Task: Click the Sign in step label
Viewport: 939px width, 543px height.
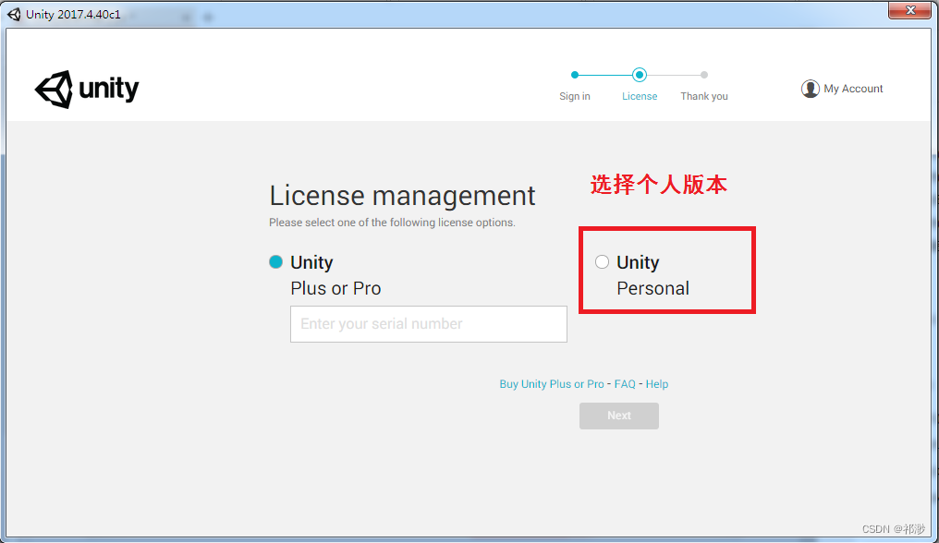Action: point(575,96)
